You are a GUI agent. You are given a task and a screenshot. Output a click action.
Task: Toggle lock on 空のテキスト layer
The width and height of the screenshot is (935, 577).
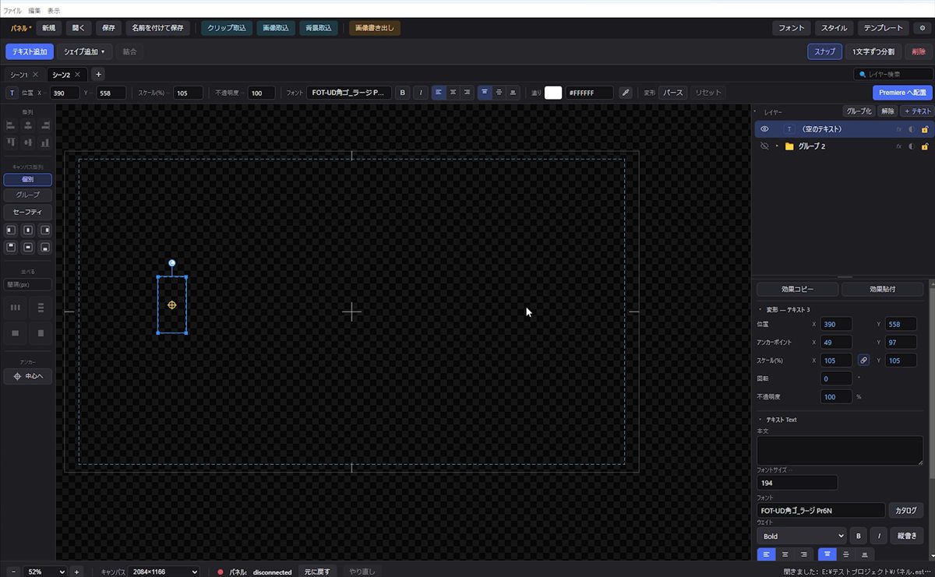[x=925, y=129]
